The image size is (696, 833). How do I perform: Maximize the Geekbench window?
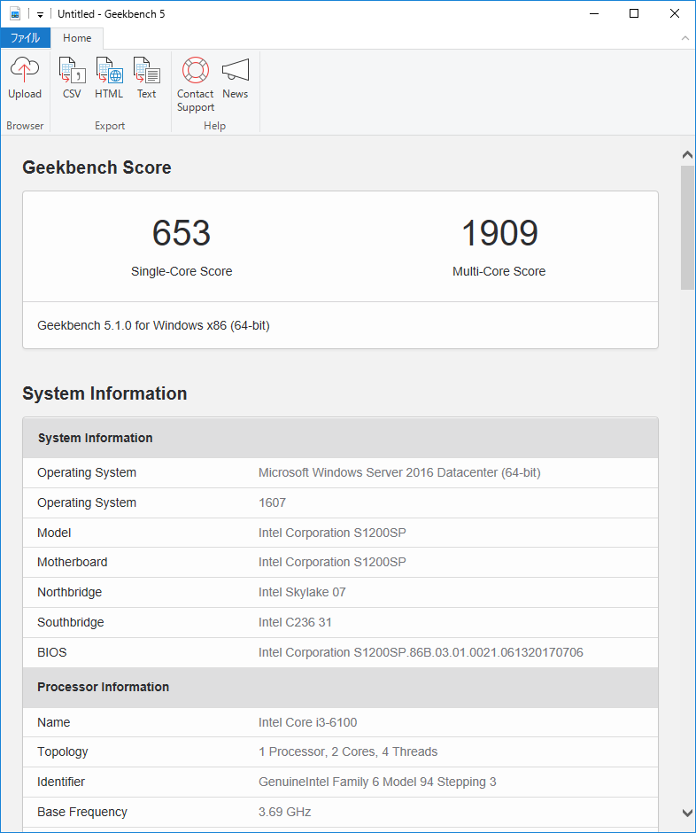tap(634, 14)
